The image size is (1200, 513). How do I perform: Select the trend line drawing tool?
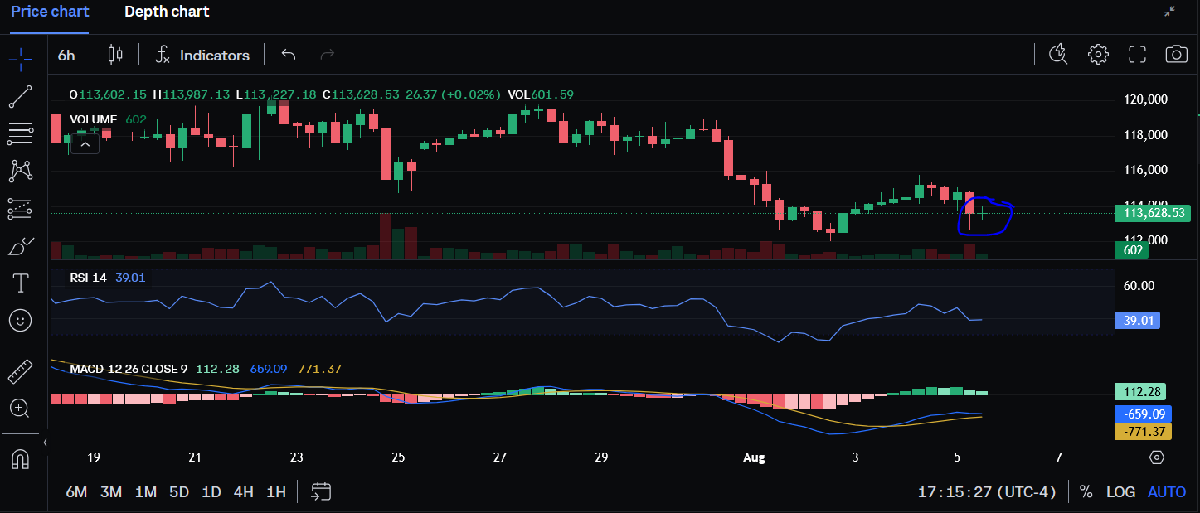pos(21,96)
